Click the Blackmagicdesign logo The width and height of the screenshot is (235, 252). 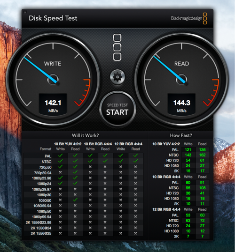(x=189, y=18)
